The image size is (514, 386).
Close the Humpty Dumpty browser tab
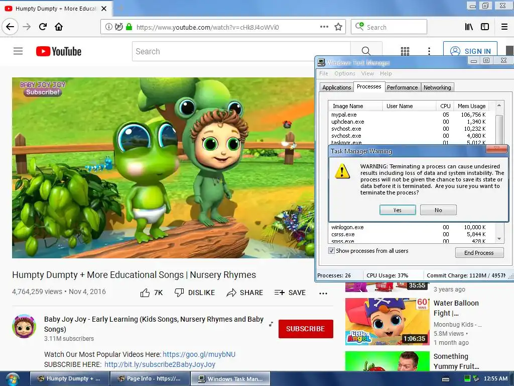click(x=104, y=9)
